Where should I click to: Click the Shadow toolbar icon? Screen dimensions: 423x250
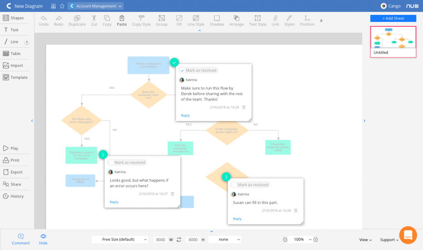[x=216, y=18]
